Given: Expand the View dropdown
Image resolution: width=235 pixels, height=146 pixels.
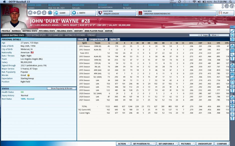Looking at the screenshot, I should 82,39.
